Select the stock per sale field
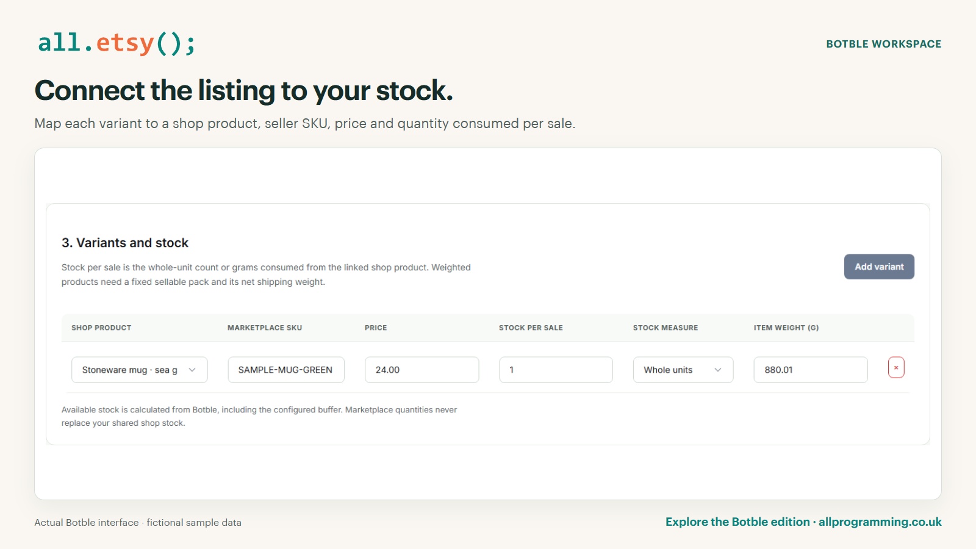 [x=556, y=370]
